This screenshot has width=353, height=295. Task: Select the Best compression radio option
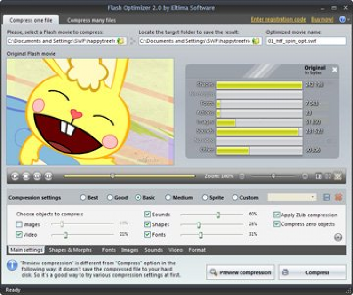[83, 198]
